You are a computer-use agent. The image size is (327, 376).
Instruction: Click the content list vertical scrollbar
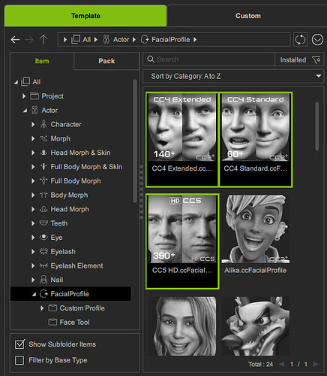tap(317, 126)
